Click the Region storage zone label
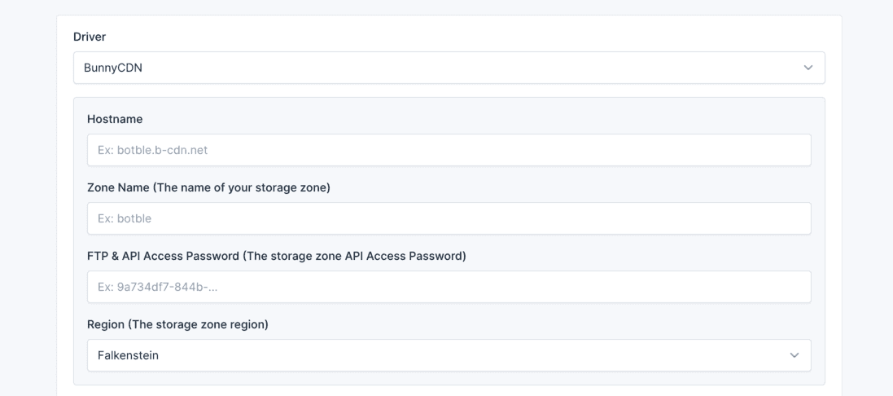Screen dimensions: 893x396 [177, 324]
